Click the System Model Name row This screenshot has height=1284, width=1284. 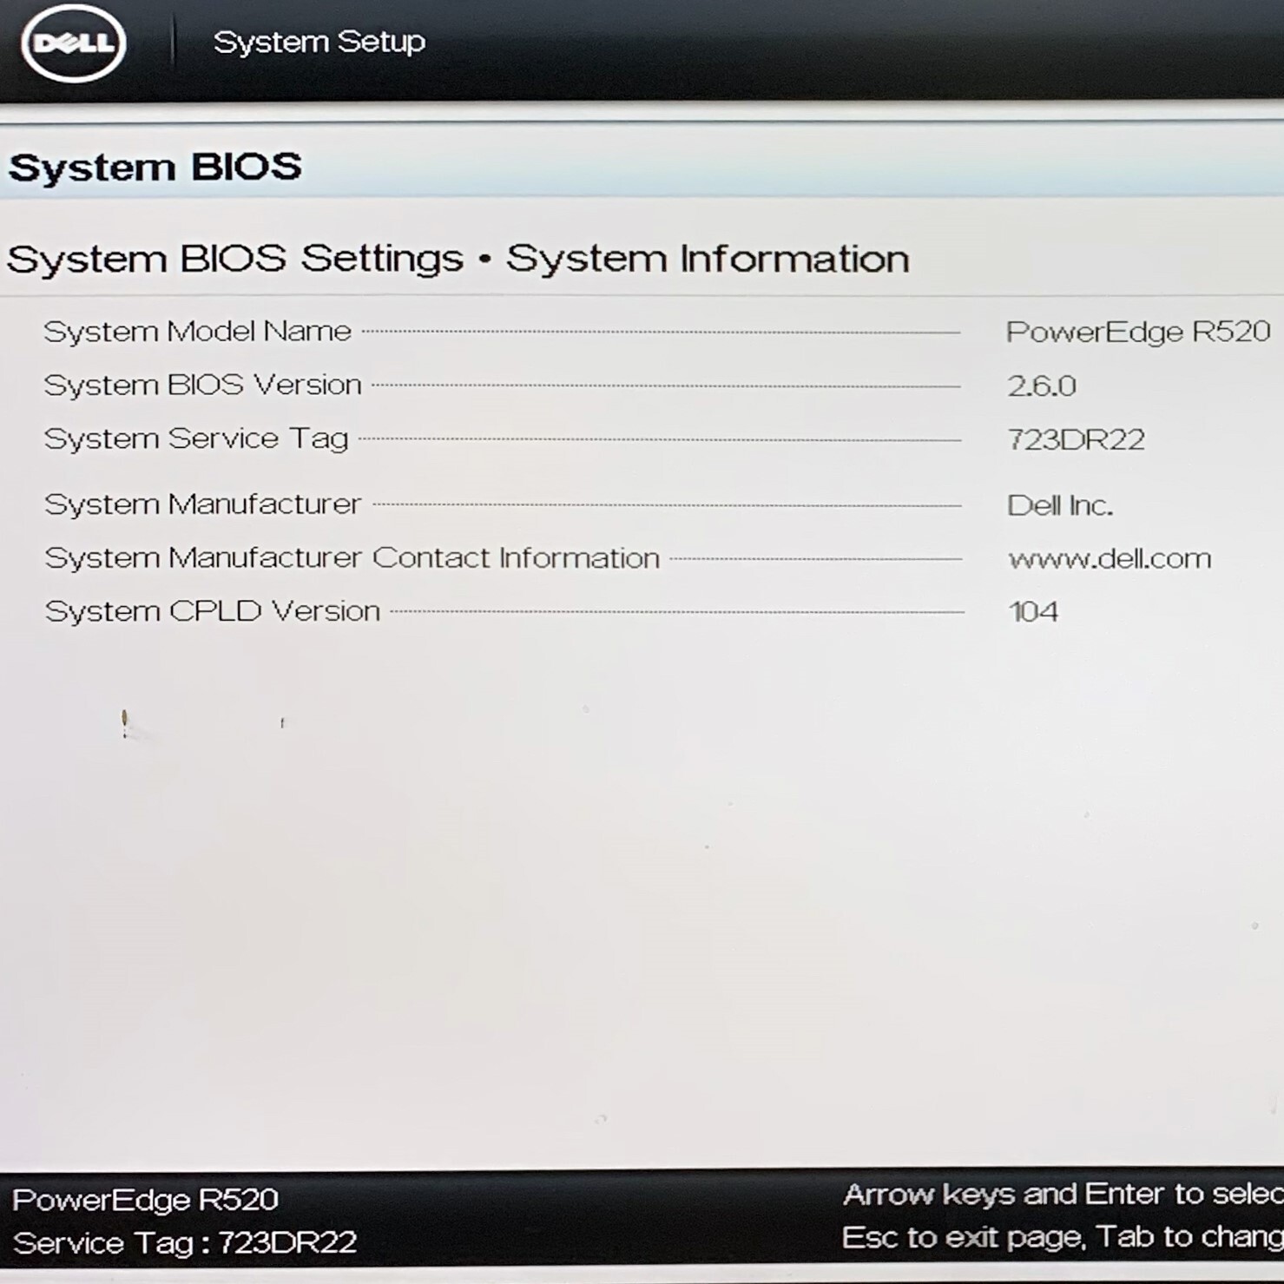click(199, 331)
